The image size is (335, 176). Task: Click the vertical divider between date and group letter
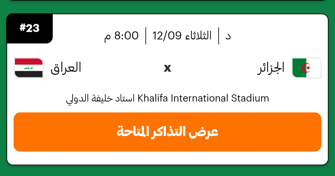[219, 36]
